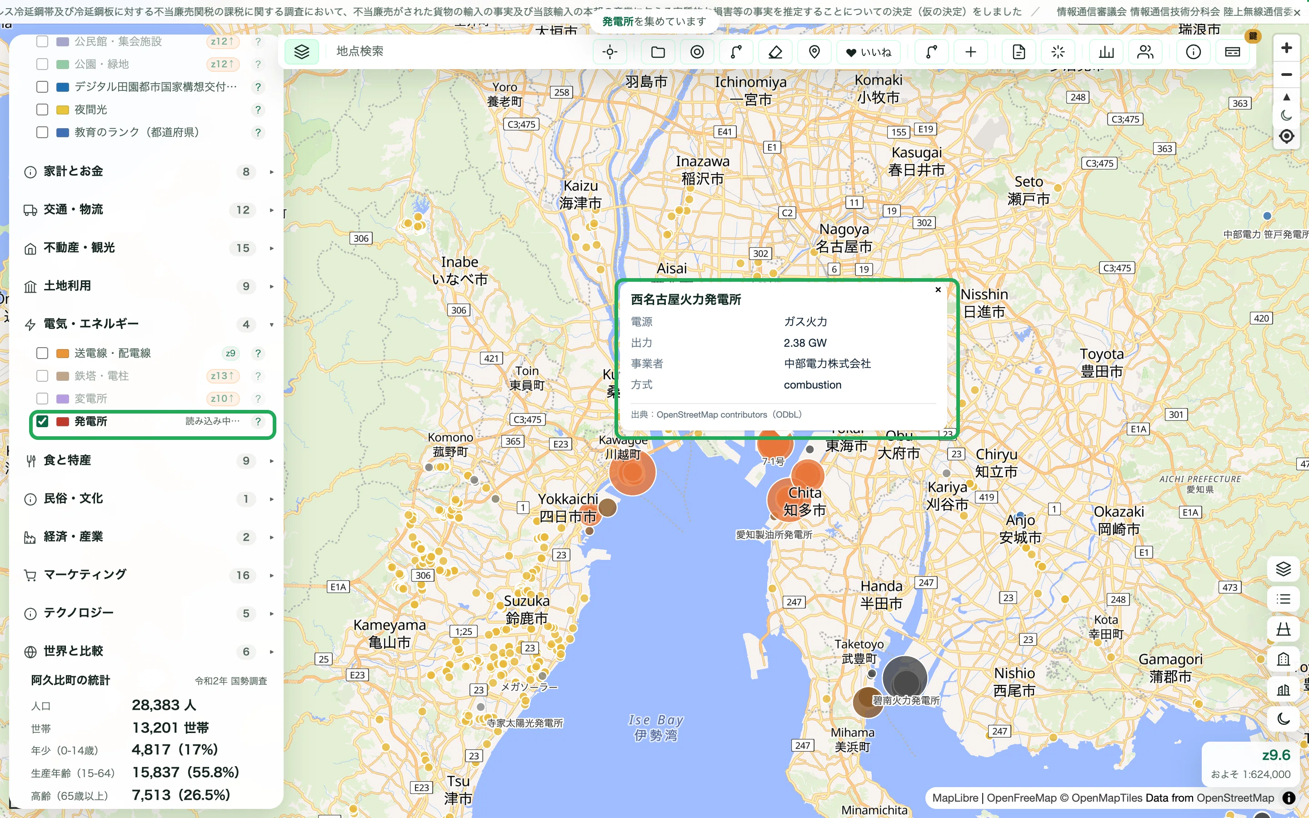Click the layers panel icon beside search
Screen dimensions: 1309x818
tap(301, 52)
